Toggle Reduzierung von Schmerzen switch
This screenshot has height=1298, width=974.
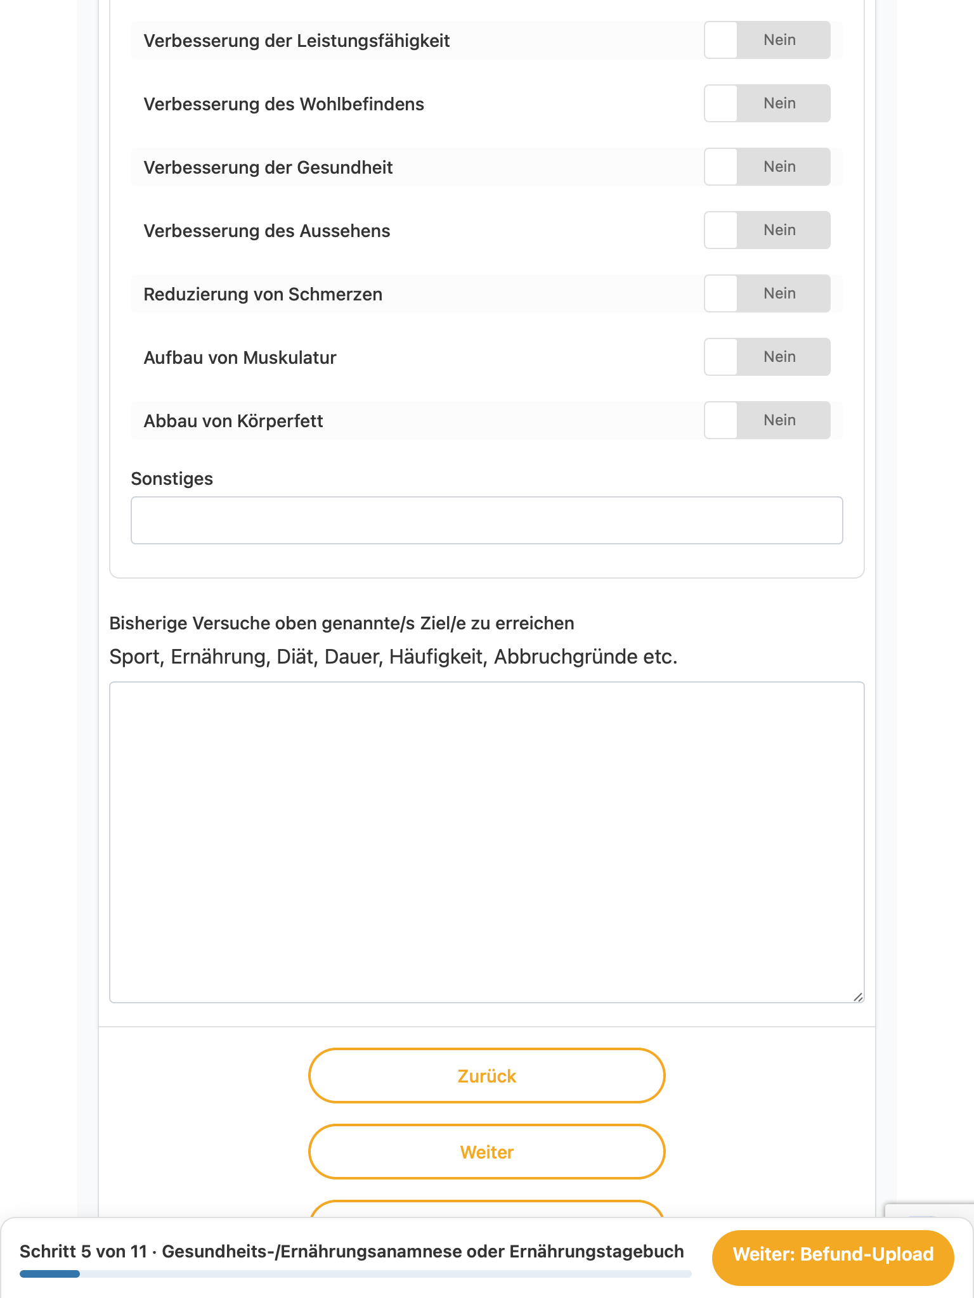click(767, 293)
